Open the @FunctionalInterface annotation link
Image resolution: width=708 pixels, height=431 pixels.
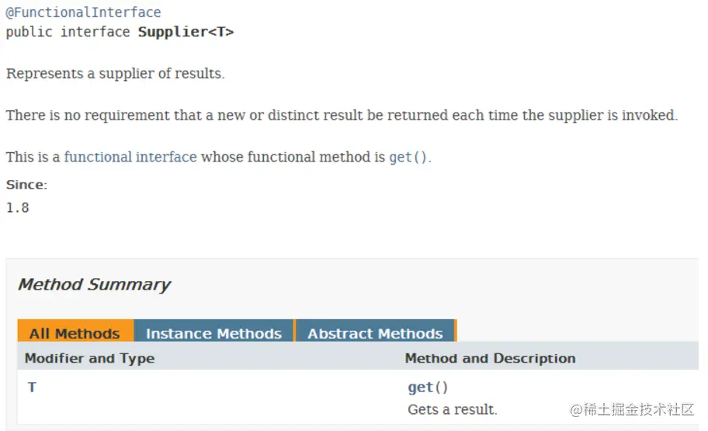(x=83, y=12)
